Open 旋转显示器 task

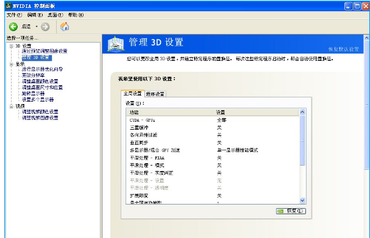point(33,94)
